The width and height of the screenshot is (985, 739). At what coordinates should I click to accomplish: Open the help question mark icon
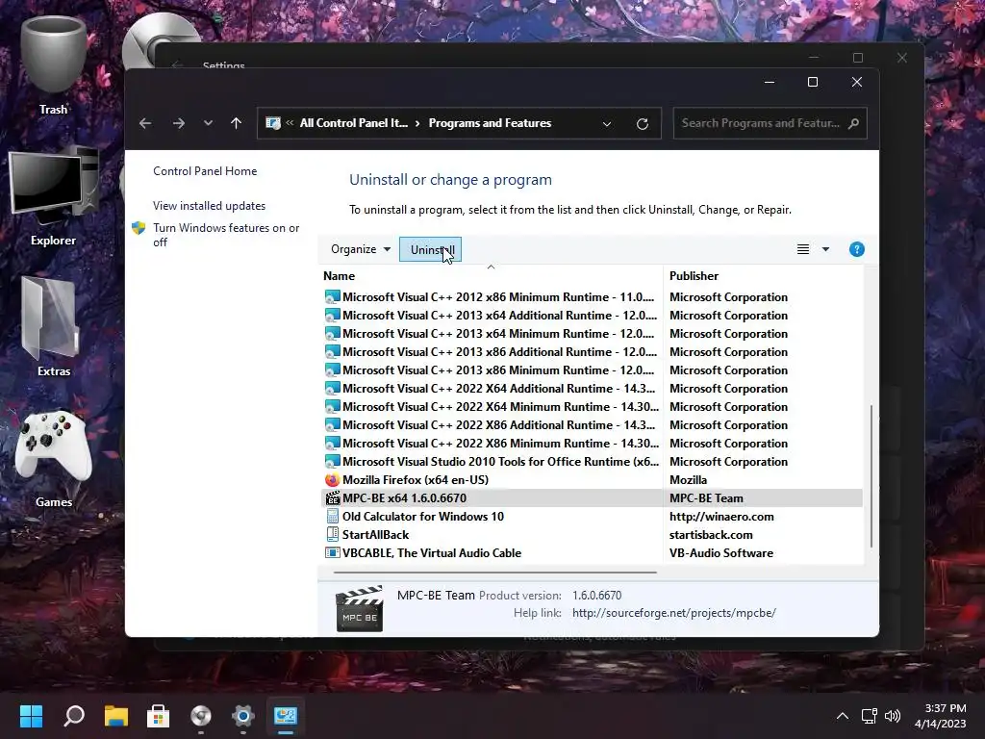pos(857,249)
